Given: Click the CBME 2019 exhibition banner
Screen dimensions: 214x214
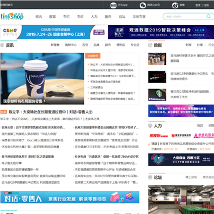Looking at the screenshot, I should [x=53, y=32].
